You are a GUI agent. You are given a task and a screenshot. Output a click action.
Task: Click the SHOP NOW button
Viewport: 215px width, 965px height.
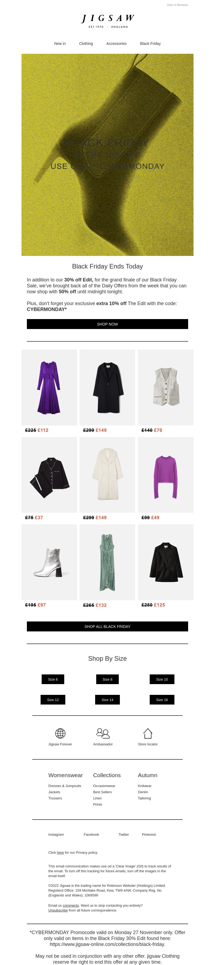click(107, 324)
